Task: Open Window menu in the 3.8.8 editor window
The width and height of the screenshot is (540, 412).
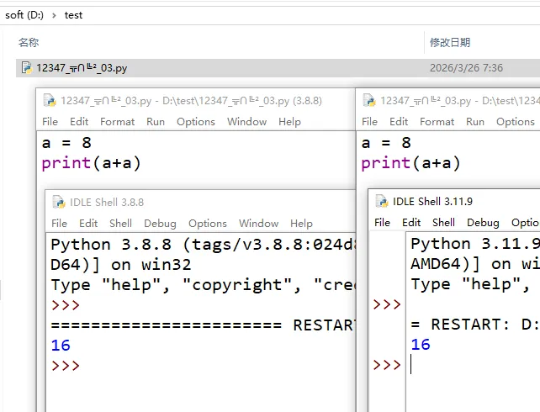Action: (x=247, y=121)
